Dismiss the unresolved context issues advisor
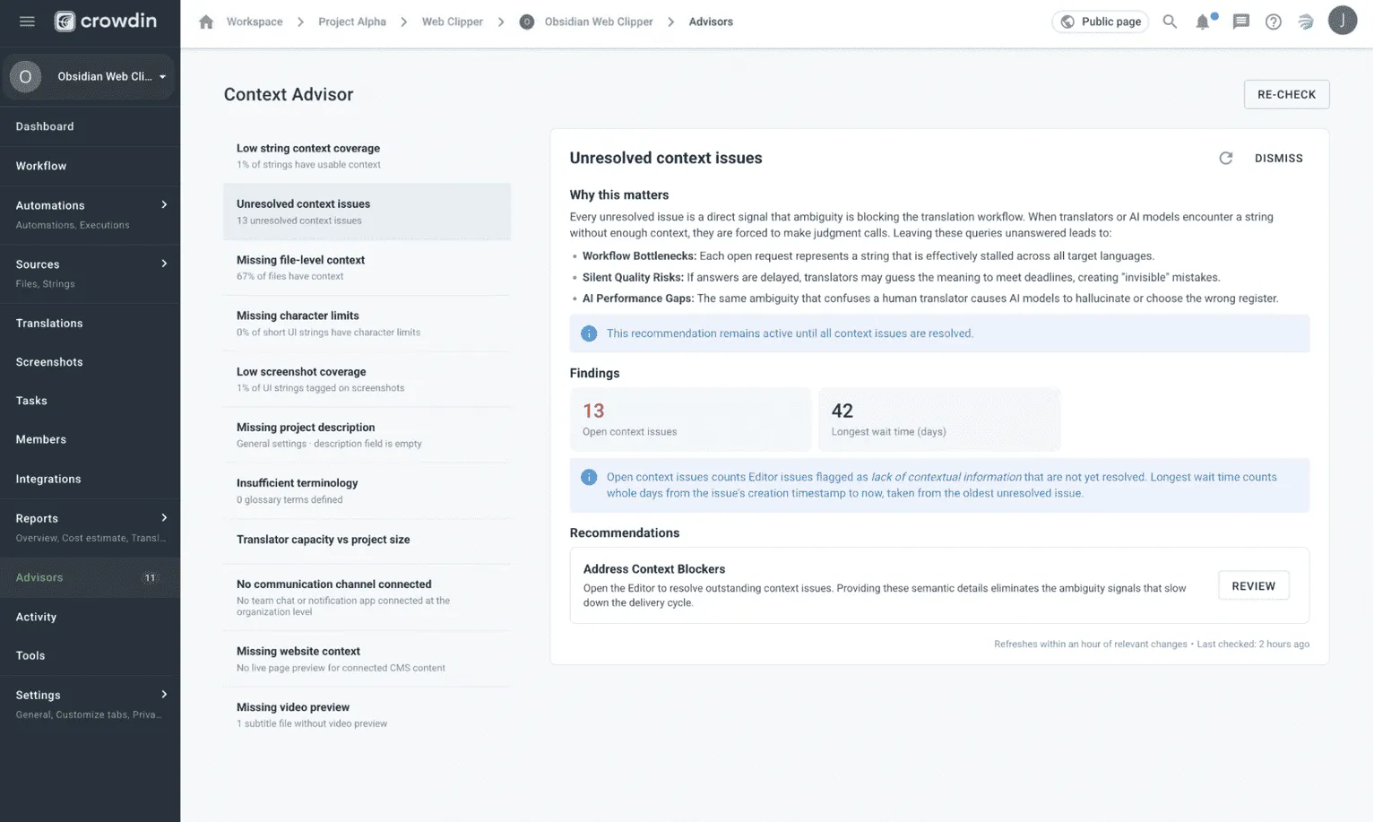Screen dimensions: 1374x822 coord(1278,159)
